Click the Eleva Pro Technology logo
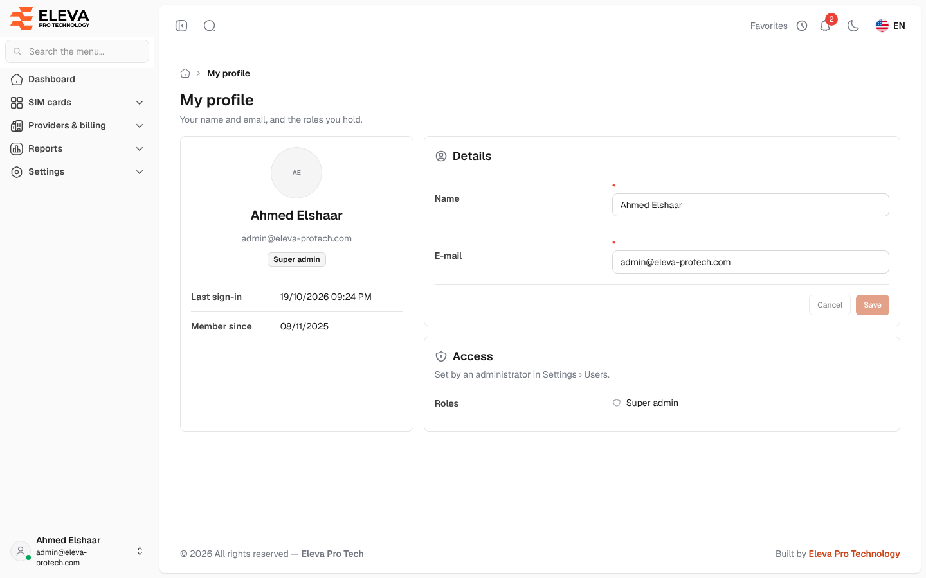Screen dimensions: 926x578 coord(50,18)
